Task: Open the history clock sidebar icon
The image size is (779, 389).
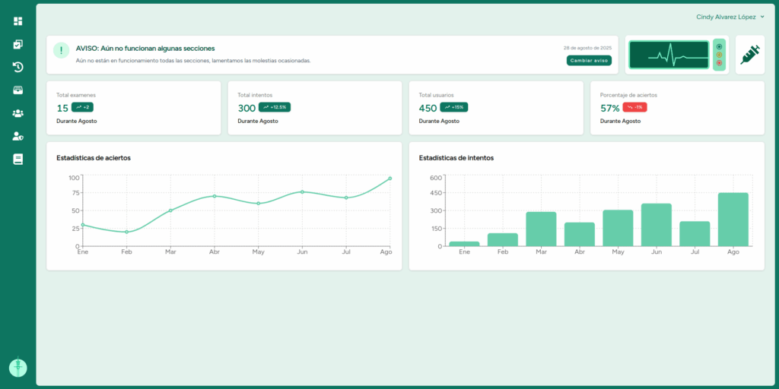Action: [x=17, y=67]
